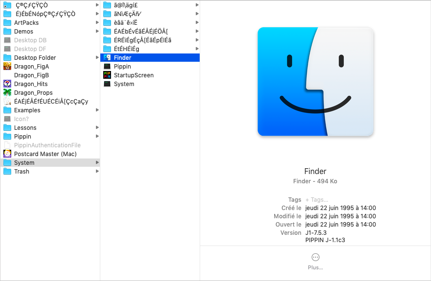The width and height of the screenshot is (431, 281).
Task: Add tags in the Tags field
Action: point(317,200)
